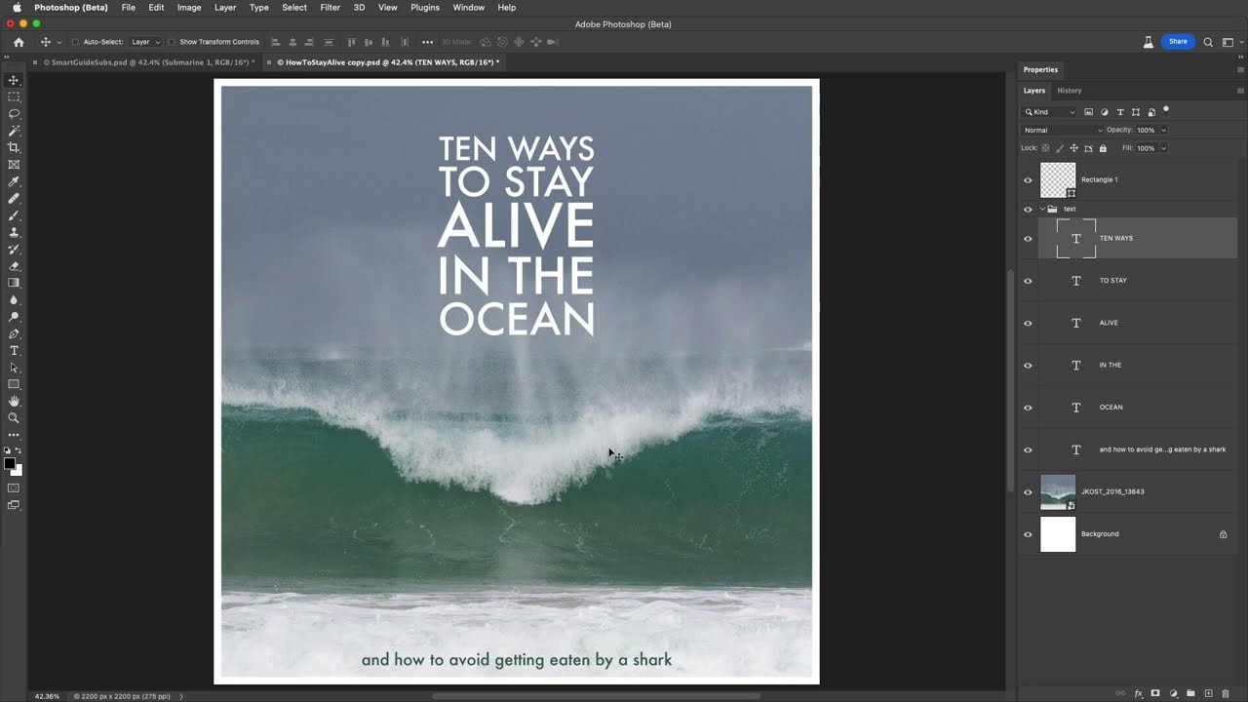Open the Normal blend mode dropdown
The width and height of the screenshot is (1248, 702).
coord(1063,130)
